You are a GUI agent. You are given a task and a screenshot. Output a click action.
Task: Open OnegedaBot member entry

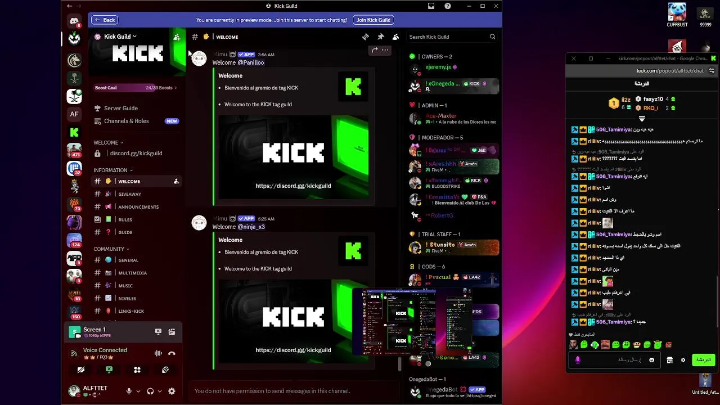[453, 392]
